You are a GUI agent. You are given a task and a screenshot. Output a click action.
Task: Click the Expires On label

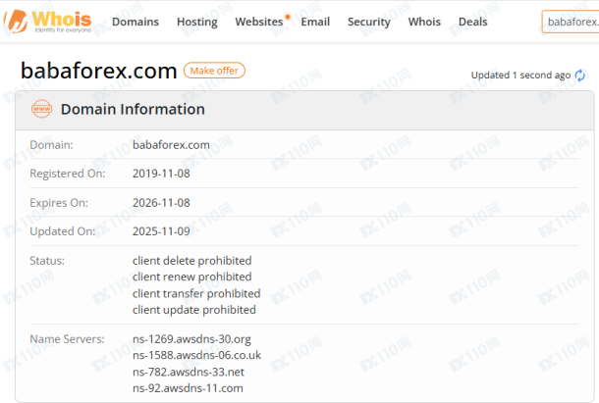tap(59, 203)
